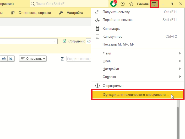
Task: Open favorites star icon
Action: coord(131,4)
